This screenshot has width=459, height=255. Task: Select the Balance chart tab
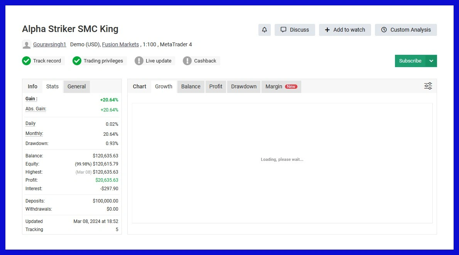pos(191,86)
